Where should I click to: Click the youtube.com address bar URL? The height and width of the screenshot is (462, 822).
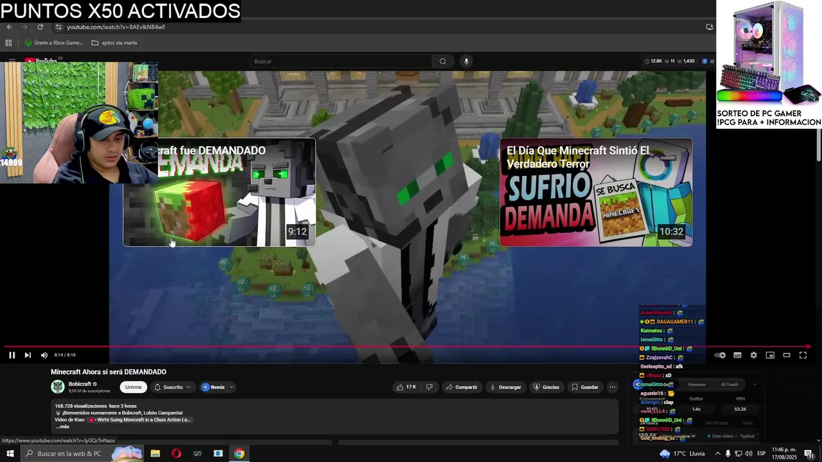116,27
